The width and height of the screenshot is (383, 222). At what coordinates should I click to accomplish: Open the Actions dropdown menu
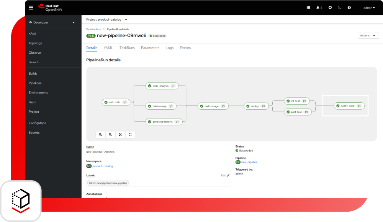[x=368, y=35]
